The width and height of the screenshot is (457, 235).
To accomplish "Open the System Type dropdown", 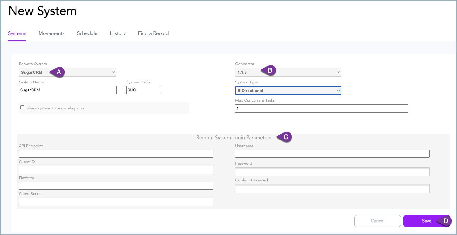I will point(288,91).
